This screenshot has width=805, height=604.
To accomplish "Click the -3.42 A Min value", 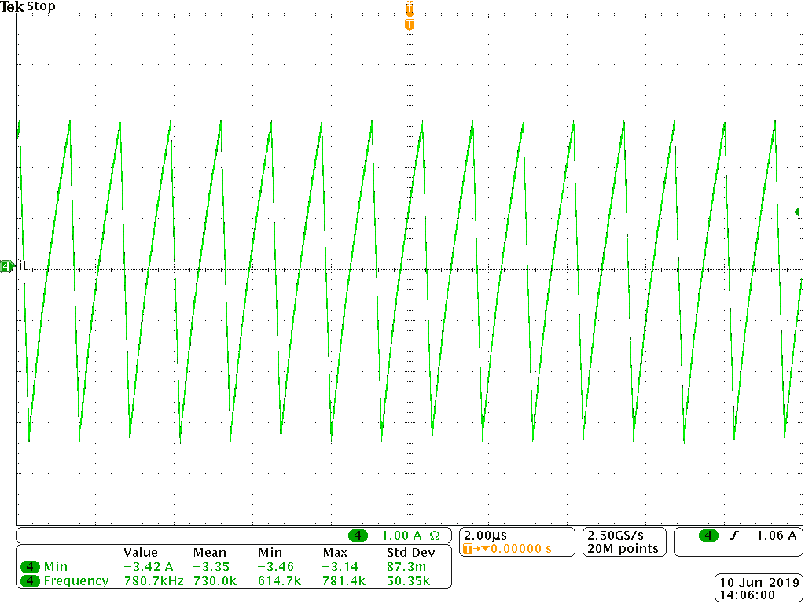I will click(x=149, y=567).
